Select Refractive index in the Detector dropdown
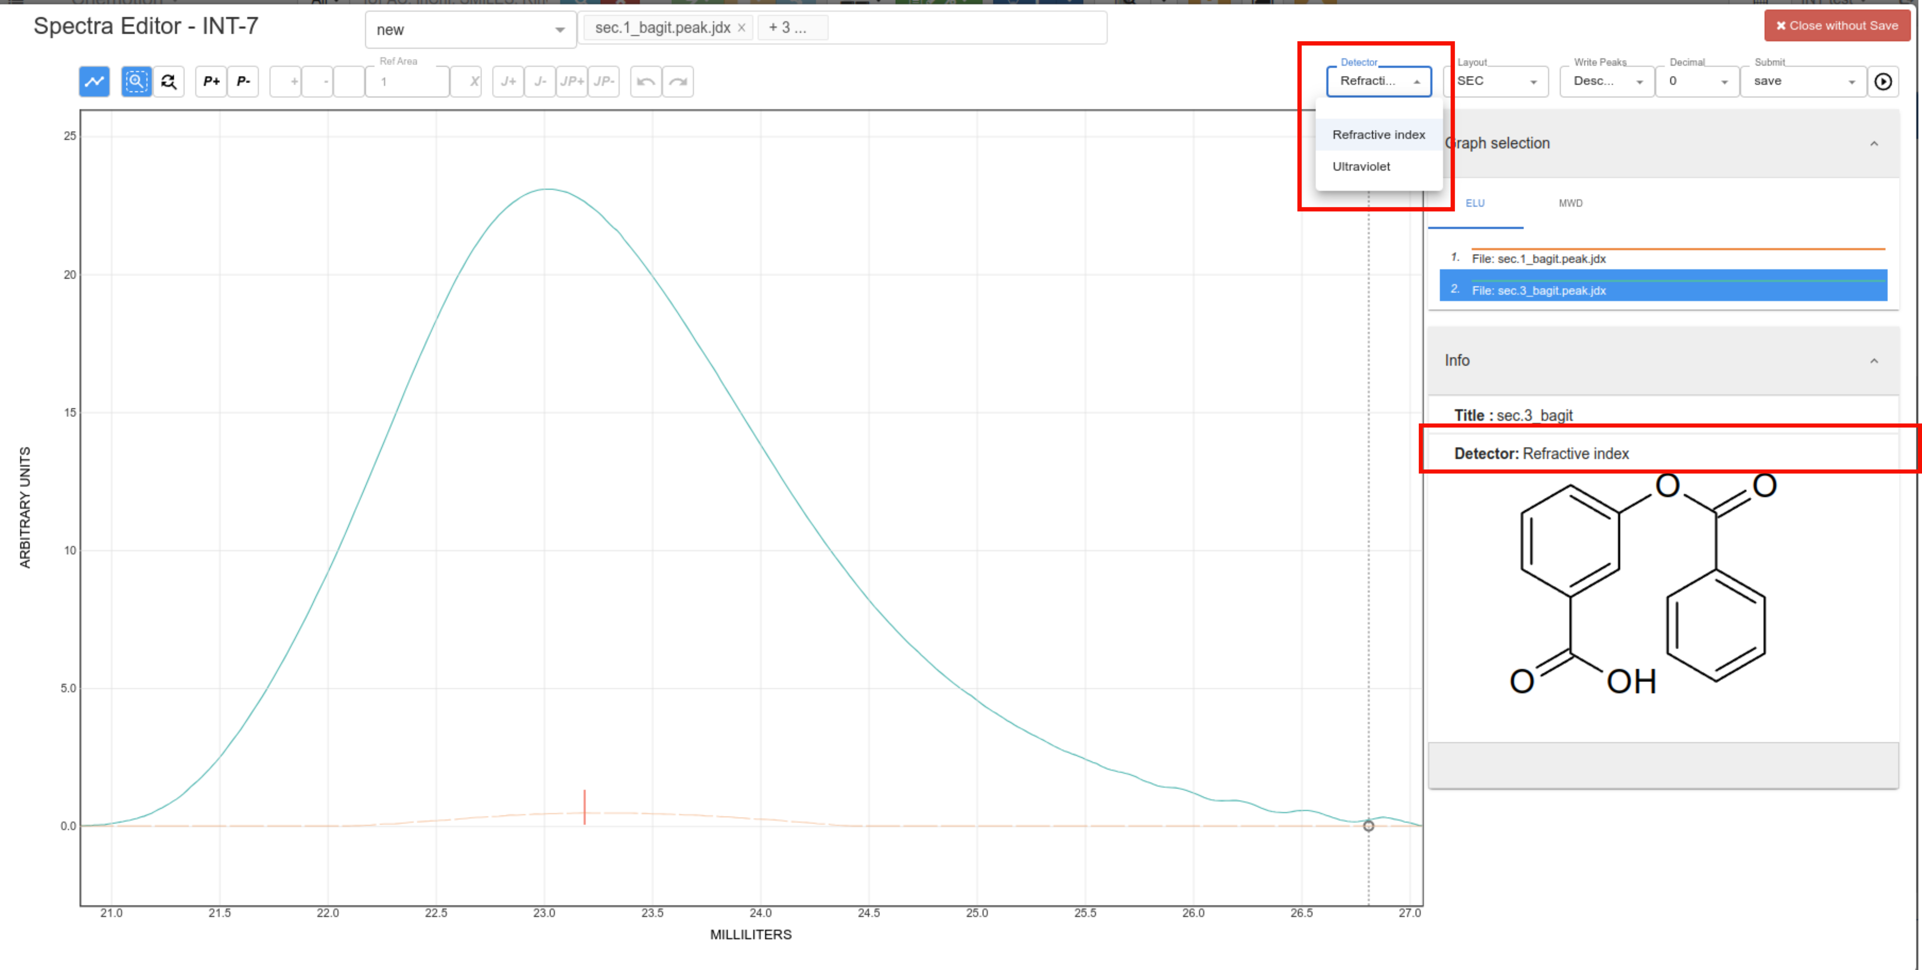The height and width of the screenshot is (970, 1922). (1378, 135)
